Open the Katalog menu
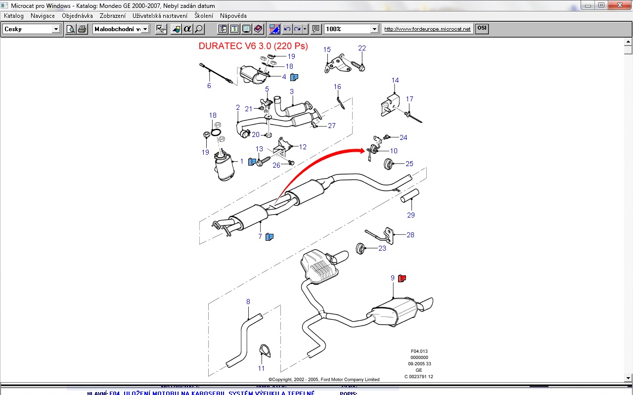633x395 pixels. click(14, 16)
